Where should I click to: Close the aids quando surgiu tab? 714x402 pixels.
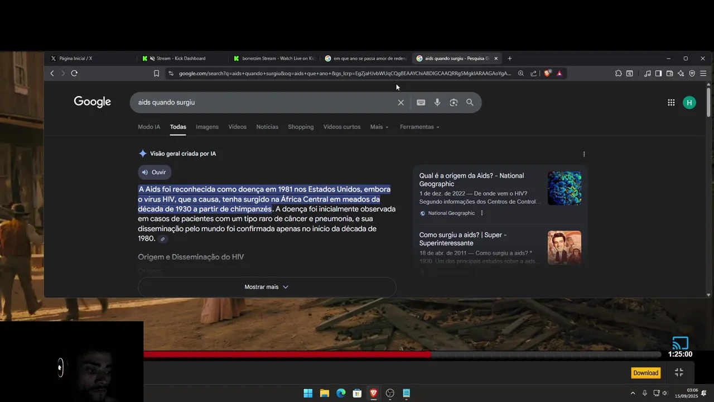496,58
